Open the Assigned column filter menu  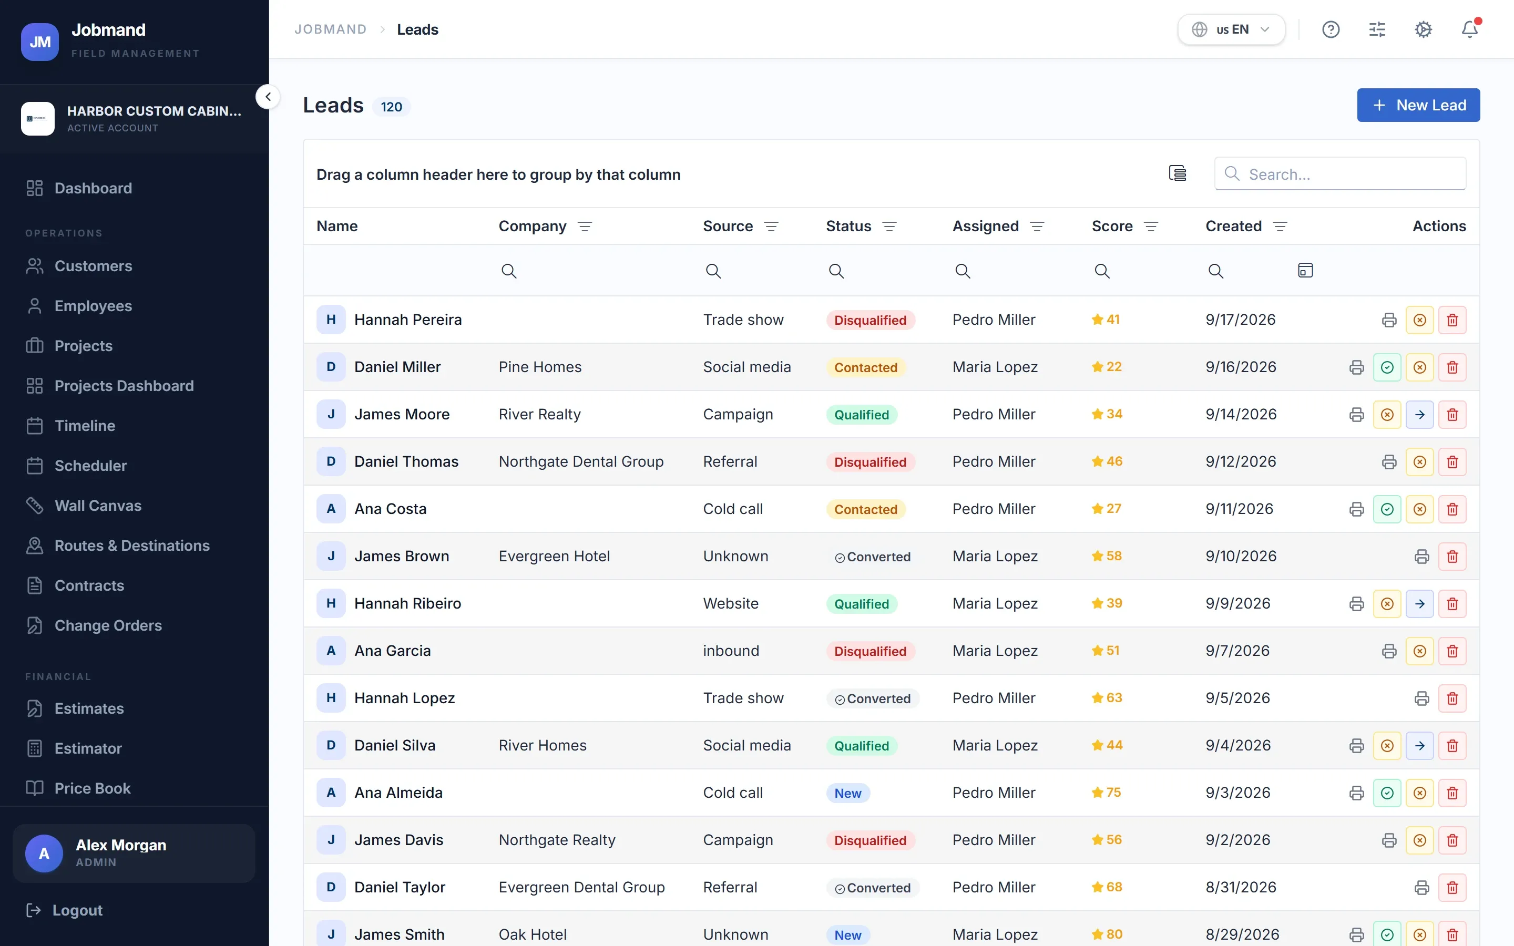coord(1037,227)
